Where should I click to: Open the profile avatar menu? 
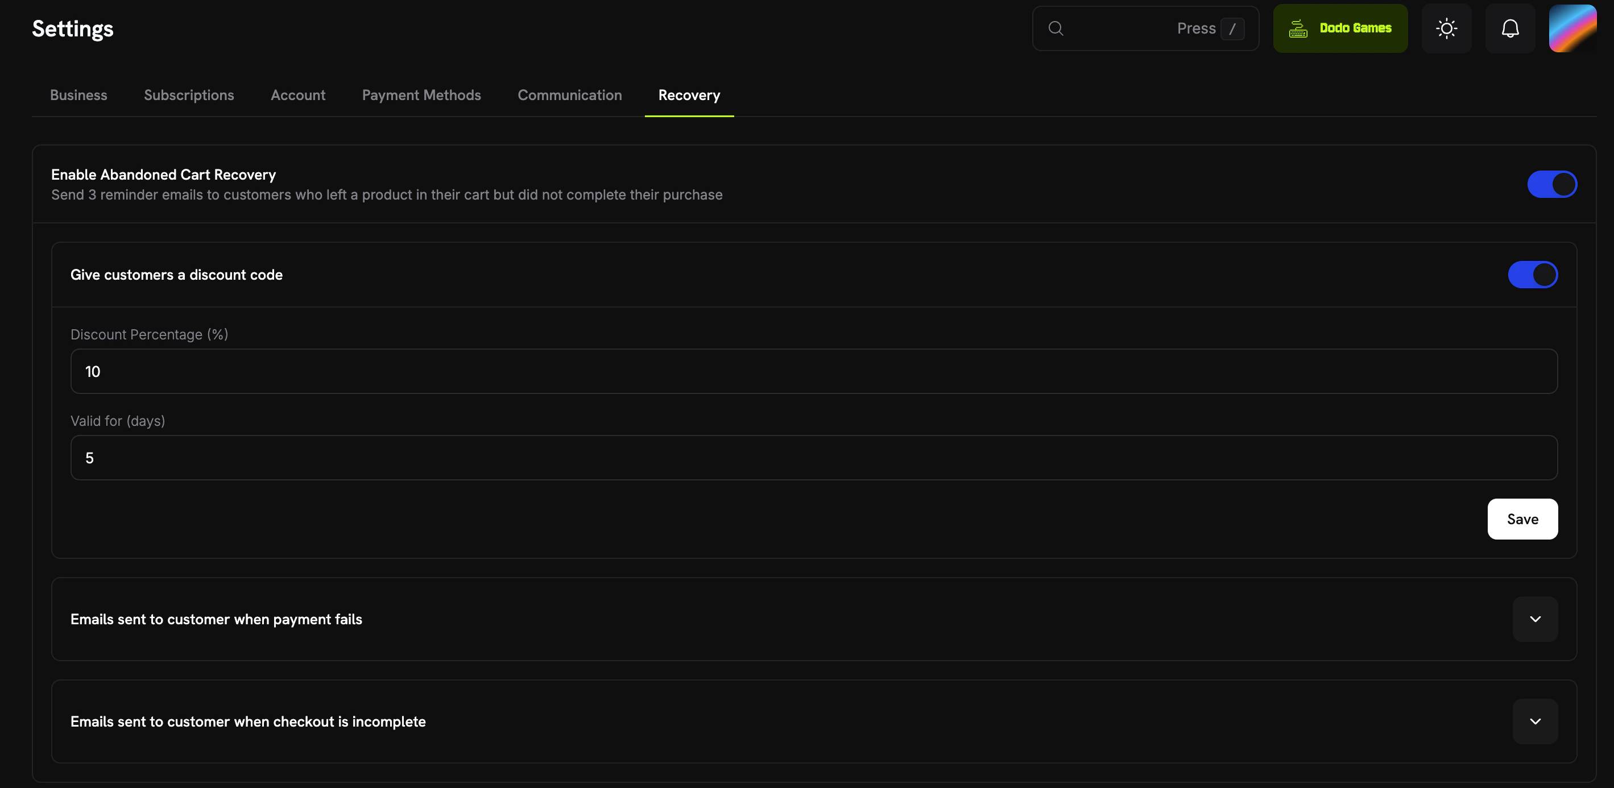click(1574, 28)
